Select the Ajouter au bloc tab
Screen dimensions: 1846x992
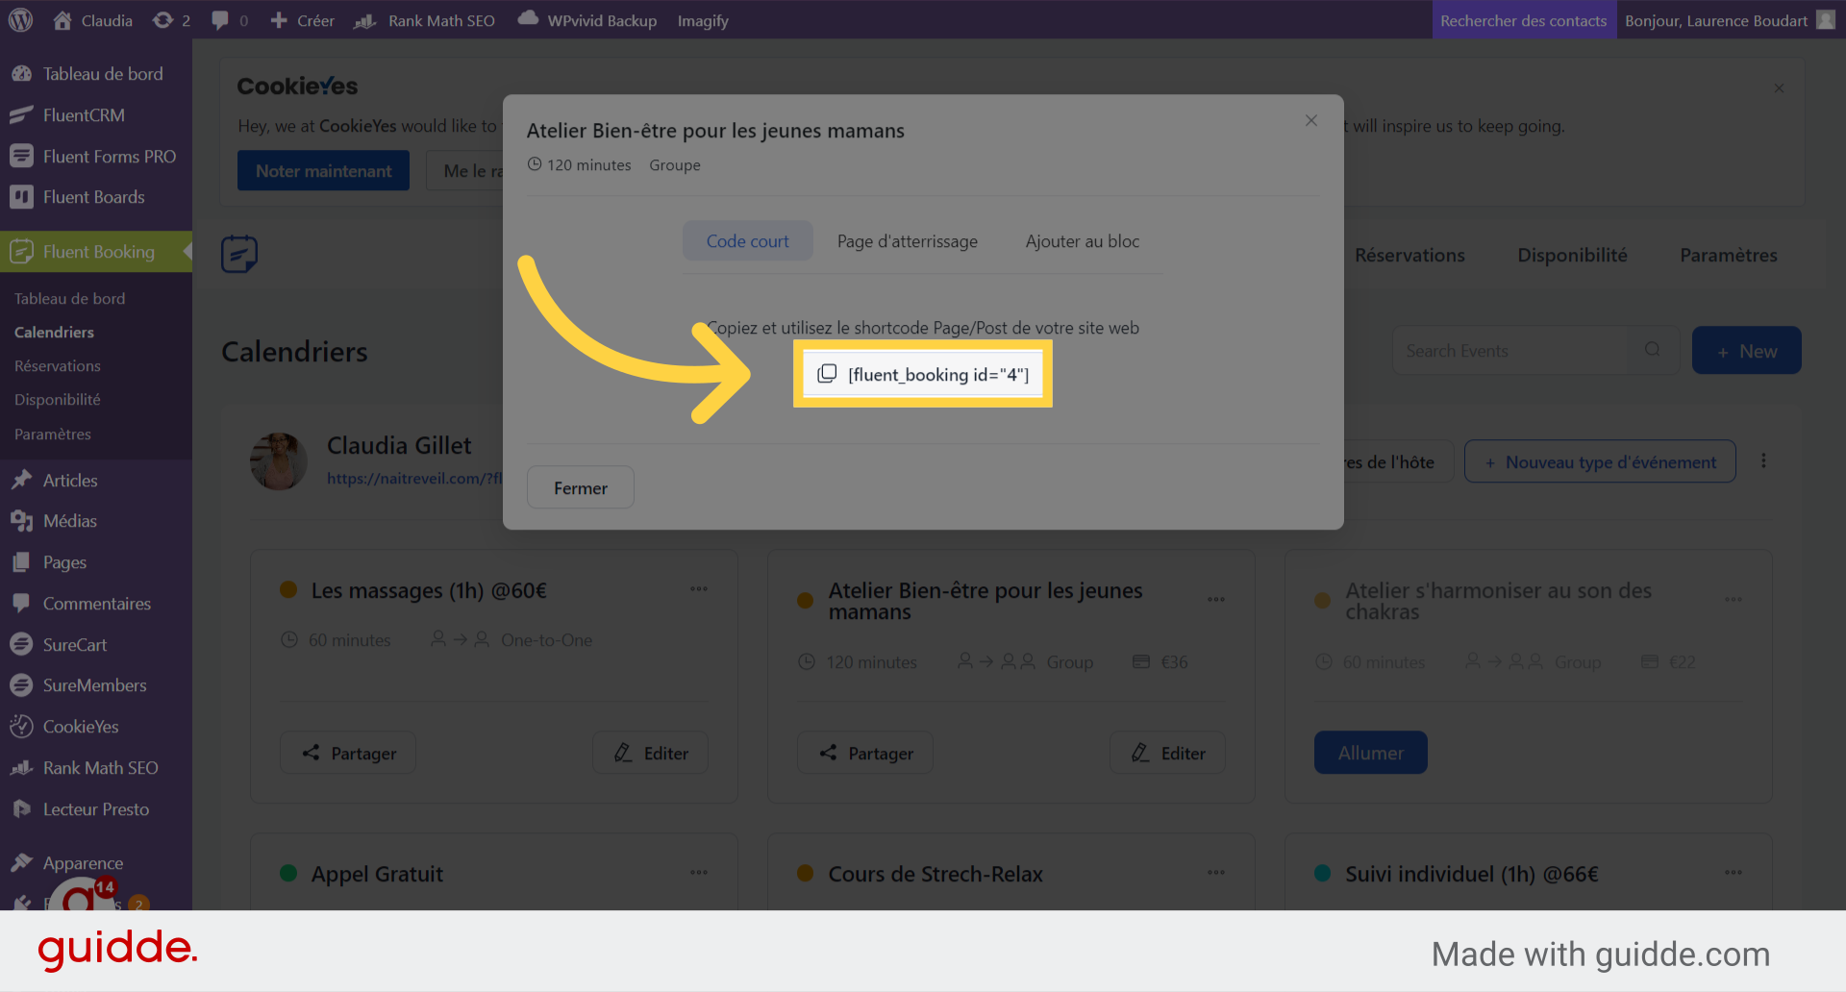(1083, 241)
